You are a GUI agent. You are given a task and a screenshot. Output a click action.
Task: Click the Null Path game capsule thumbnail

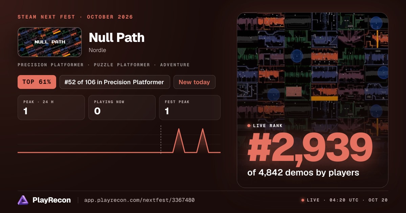pyautogui.click(x=50, y=42)
